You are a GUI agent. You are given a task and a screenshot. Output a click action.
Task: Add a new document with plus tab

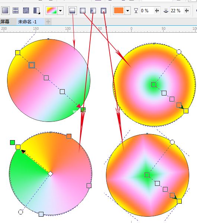pyautogui.click(x=48, y=22)
